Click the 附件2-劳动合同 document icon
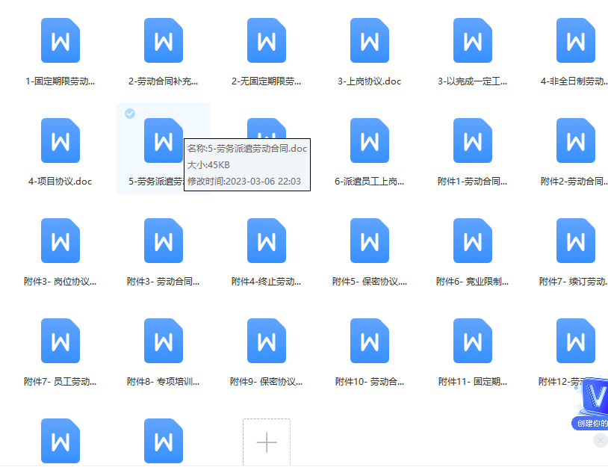Image resolution: width=608 pixels, height=470 pixels. (x=576, y=140)
